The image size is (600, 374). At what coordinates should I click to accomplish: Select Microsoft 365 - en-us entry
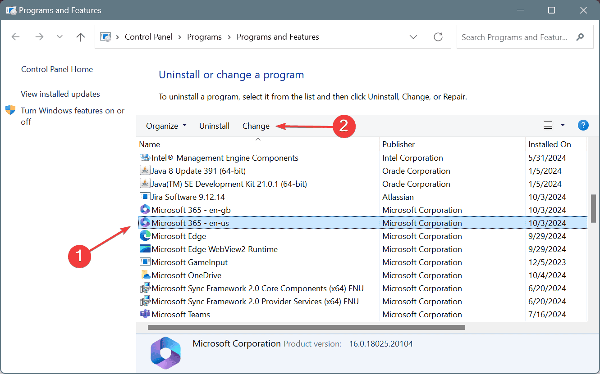tap(362, 223)
